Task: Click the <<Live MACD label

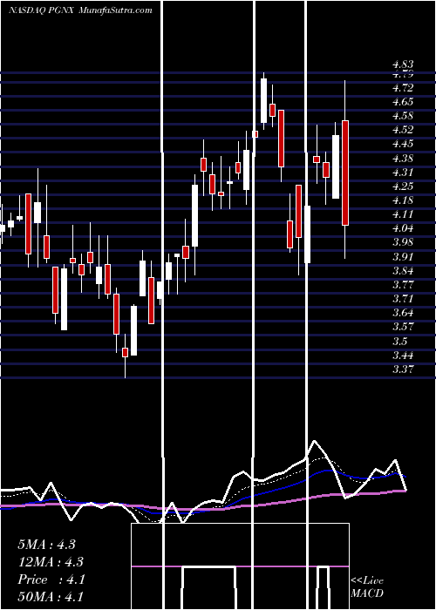Action: click(367, 587)
